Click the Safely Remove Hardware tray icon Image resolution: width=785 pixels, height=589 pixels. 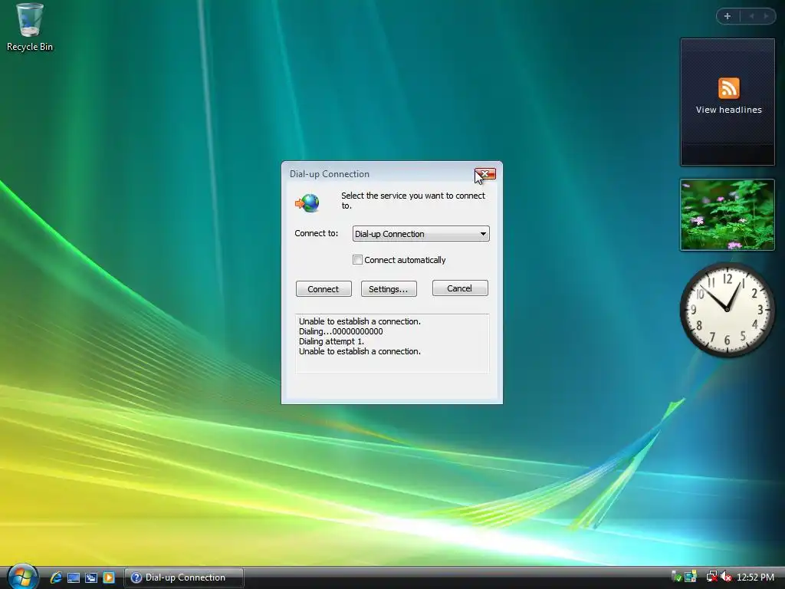point(676,577)
